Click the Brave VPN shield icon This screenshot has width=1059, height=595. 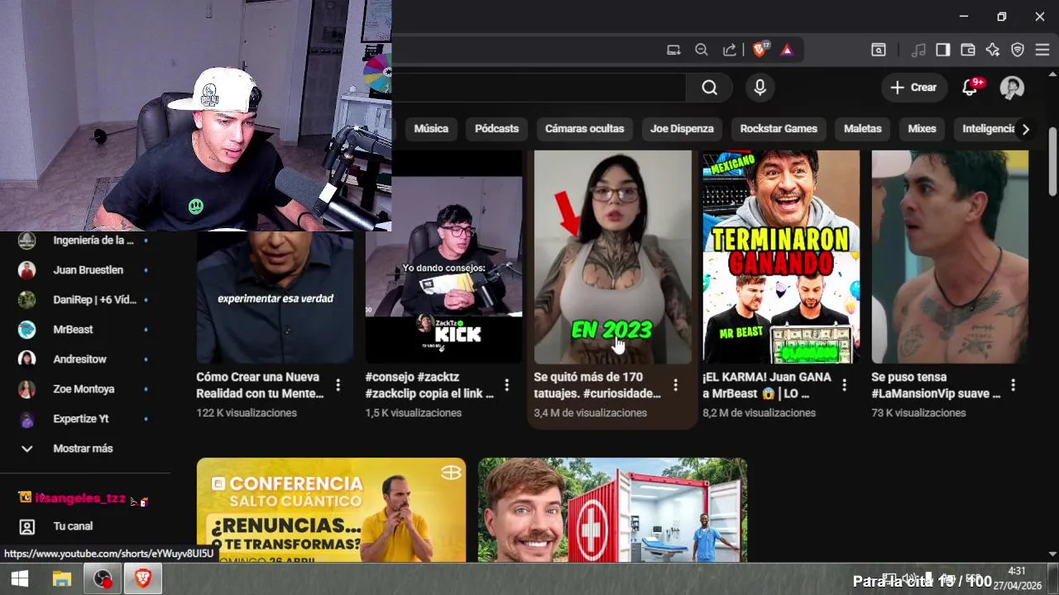coord(1018,50)
